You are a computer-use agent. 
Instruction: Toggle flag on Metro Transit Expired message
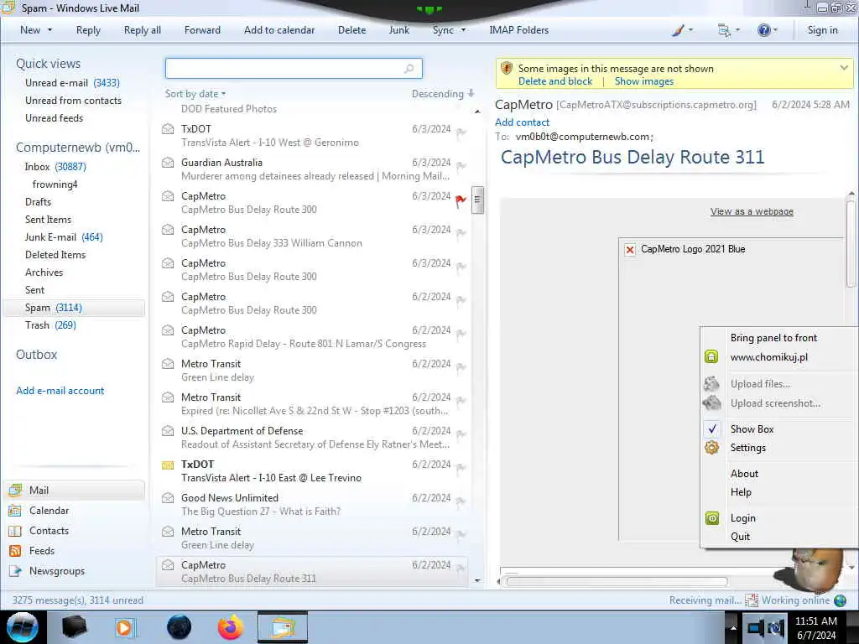461,400
